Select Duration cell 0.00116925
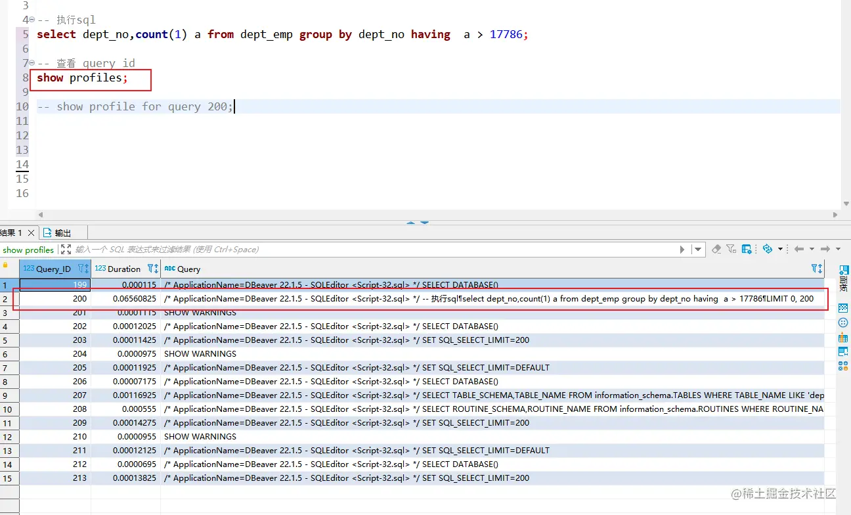The image size is (851, 515). (x=125, y=395)
